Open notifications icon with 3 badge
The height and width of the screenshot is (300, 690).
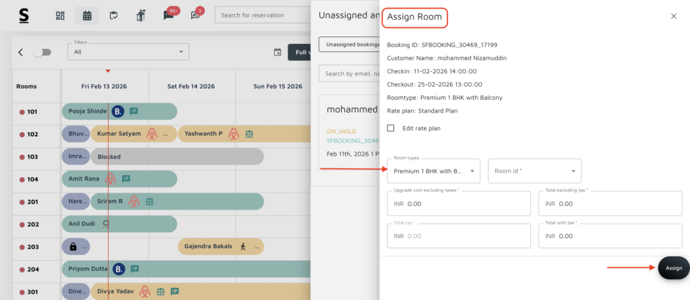click(x=195, y=16)
